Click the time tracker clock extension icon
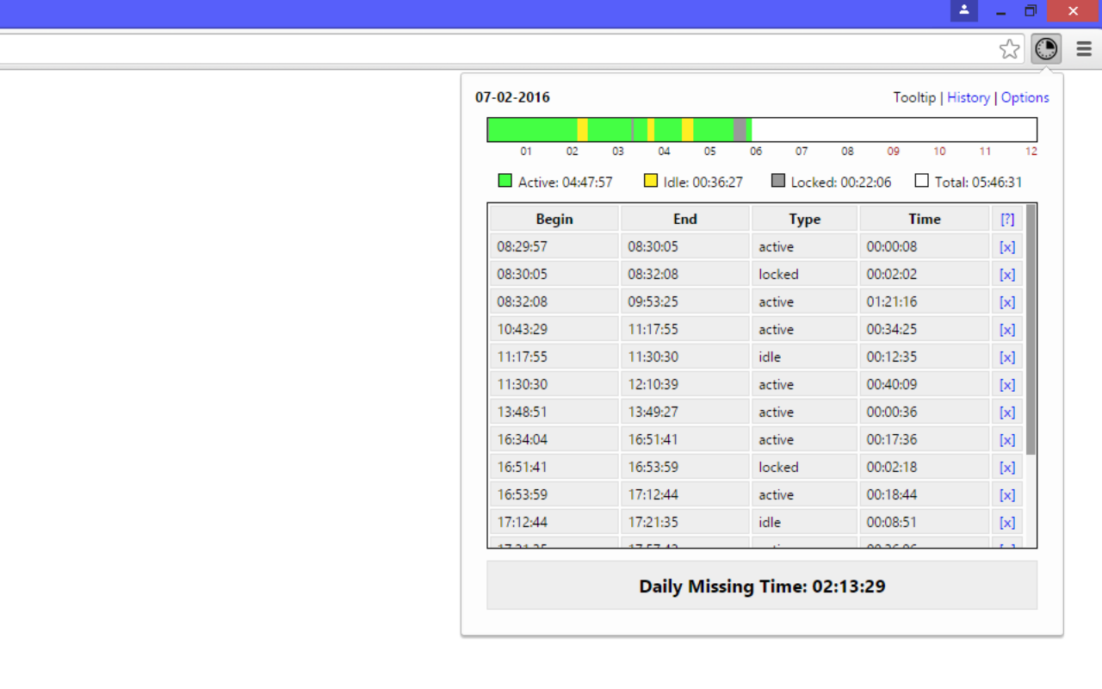This screenshot has height=689, width=1102. 1046,49
